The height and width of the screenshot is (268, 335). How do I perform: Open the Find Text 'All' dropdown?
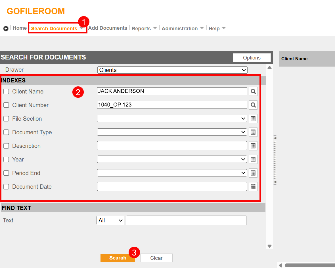(x=110, y=220)
